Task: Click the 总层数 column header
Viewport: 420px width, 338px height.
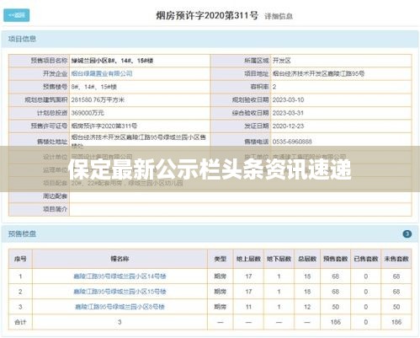Action: [x=307, y=259]
